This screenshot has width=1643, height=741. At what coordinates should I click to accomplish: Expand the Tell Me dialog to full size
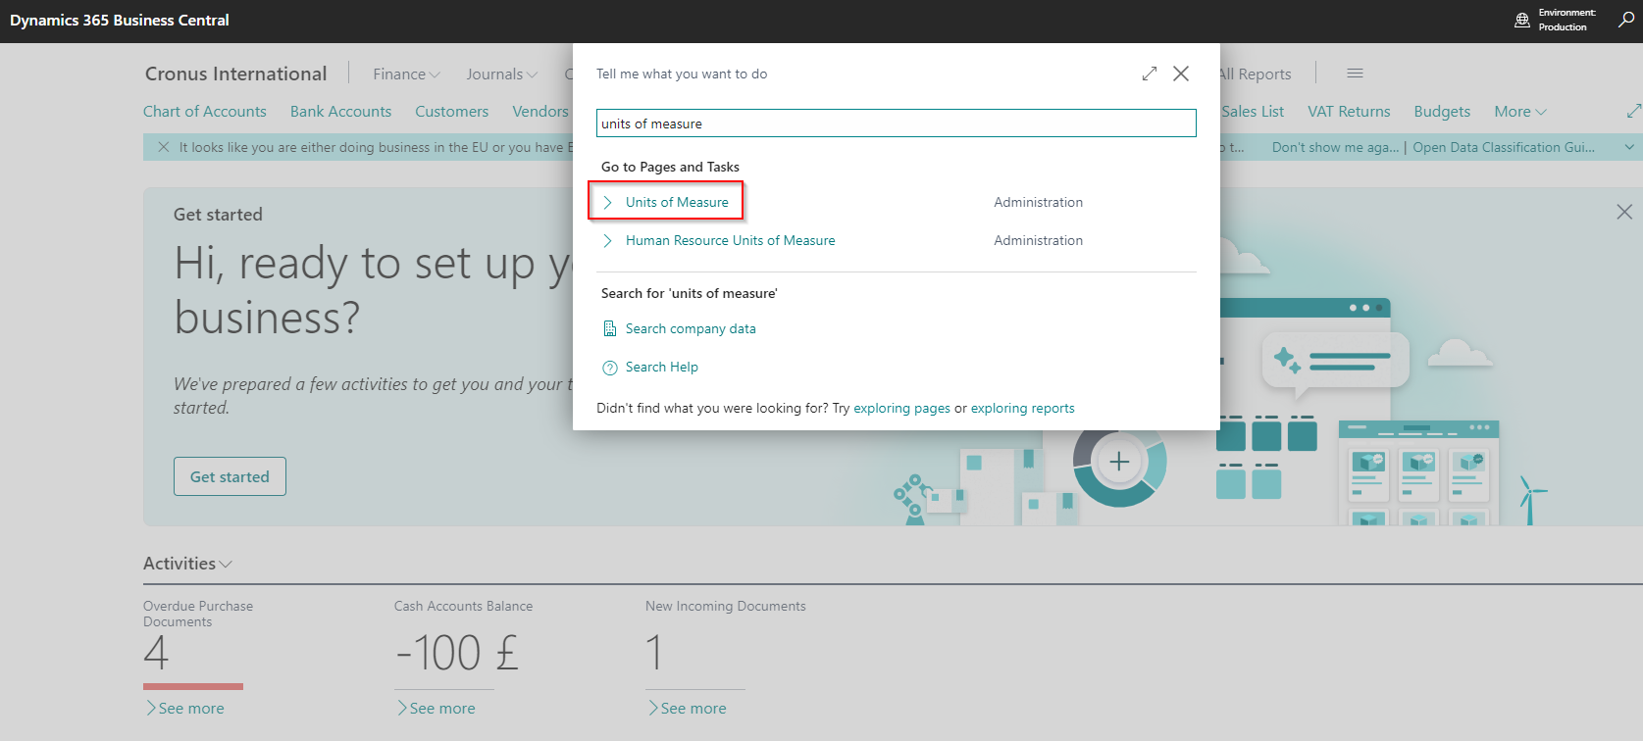pyautogui.click(x=1150, y=74)
